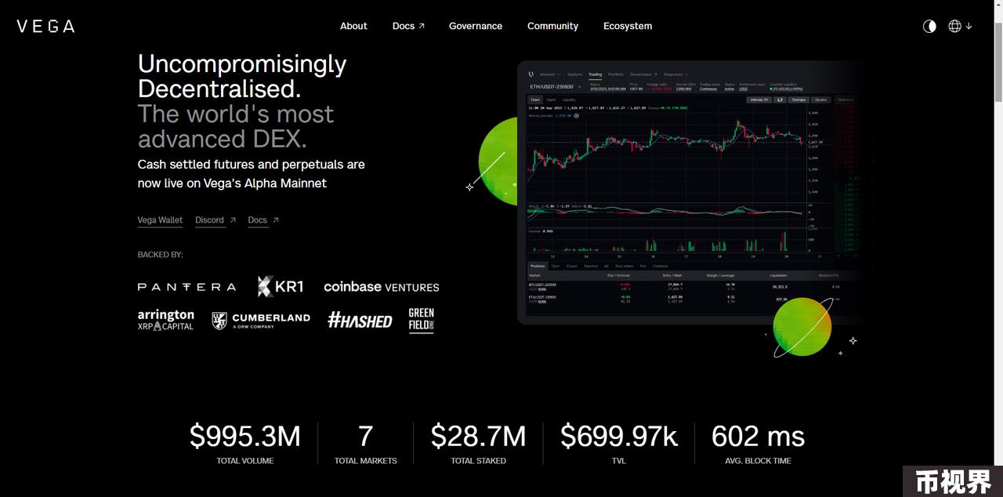Go to the Governance page
Screen dimensions: 1003x497
[476, 26]
